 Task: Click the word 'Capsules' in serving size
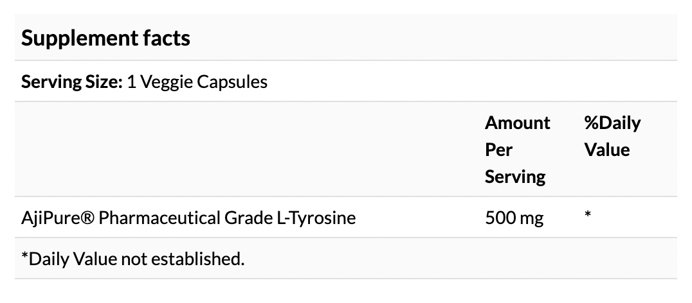click(232, 82)
